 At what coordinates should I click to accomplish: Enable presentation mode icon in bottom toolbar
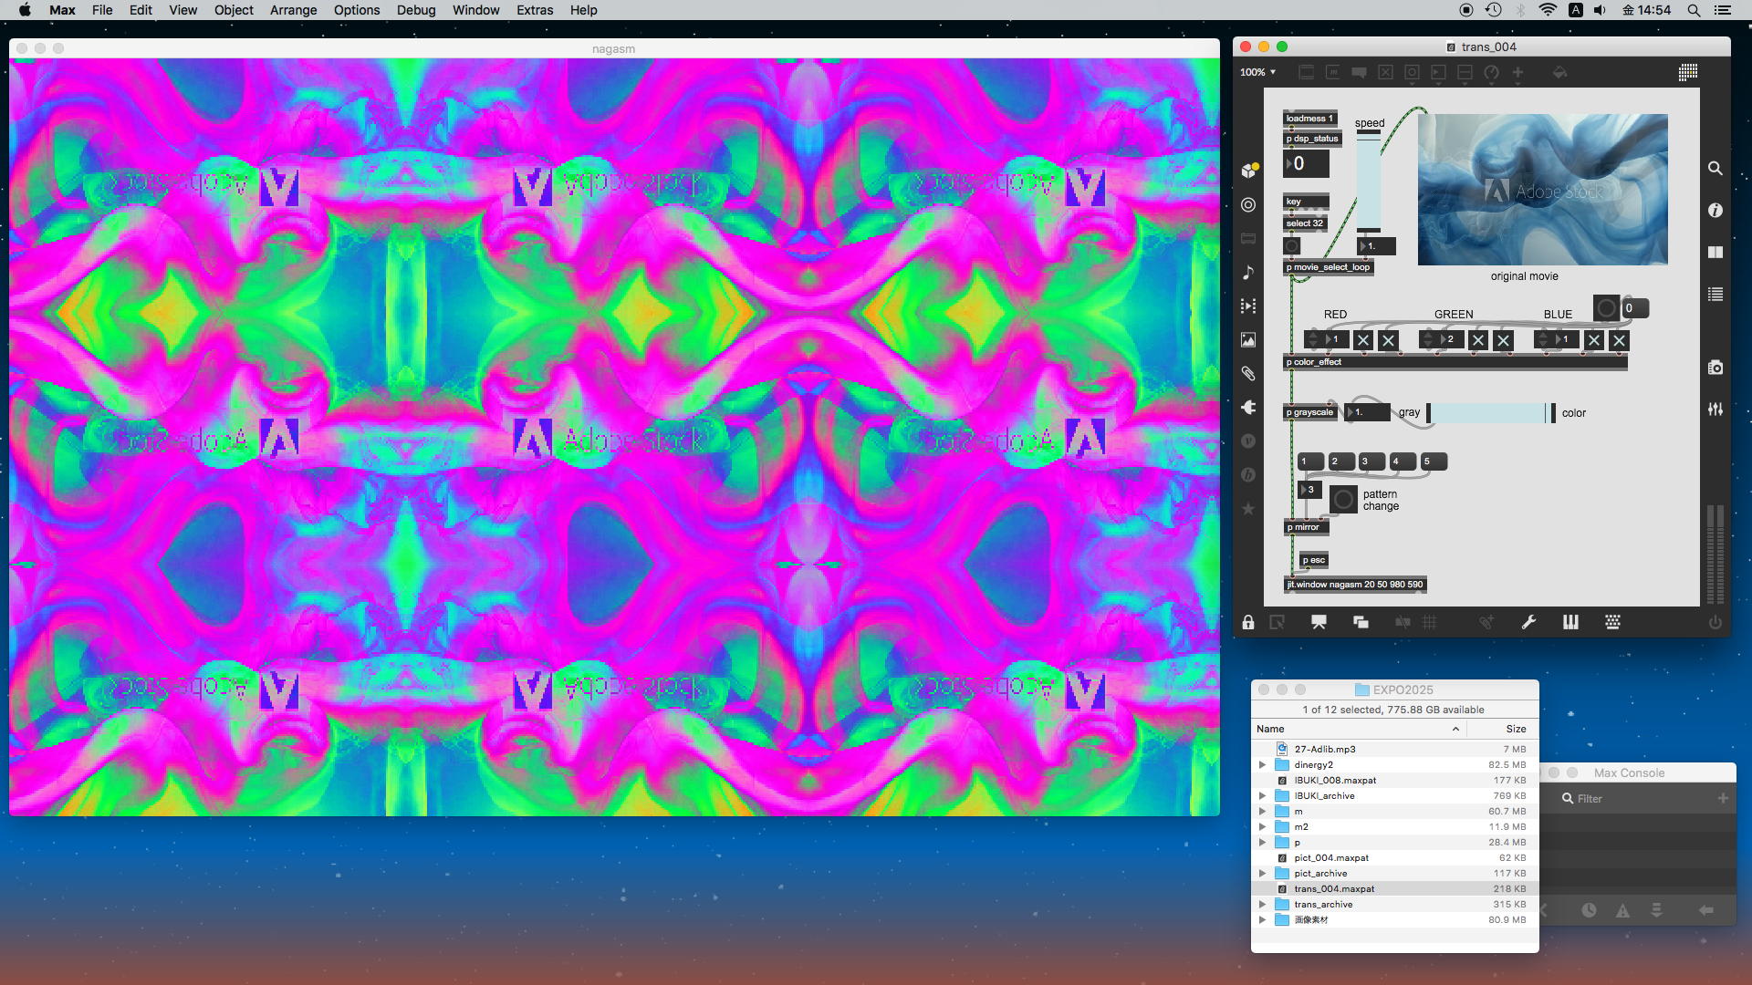click(x=1319, y=622)
